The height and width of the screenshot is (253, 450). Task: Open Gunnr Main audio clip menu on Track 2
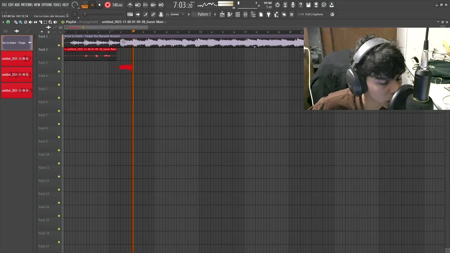(x=65, y=49)
